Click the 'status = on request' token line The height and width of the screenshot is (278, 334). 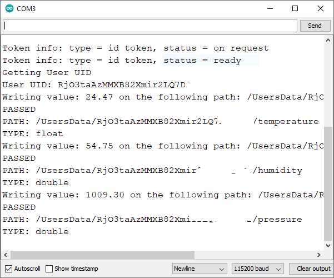point(136,48)
